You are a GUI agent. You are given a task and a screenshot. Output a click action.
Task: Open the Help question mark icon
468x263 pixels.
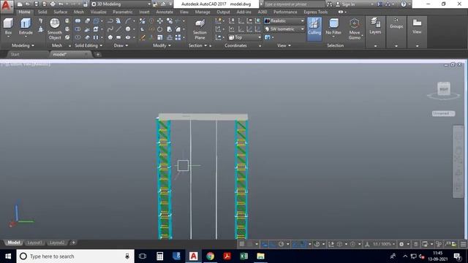click(x=403, y=4)
